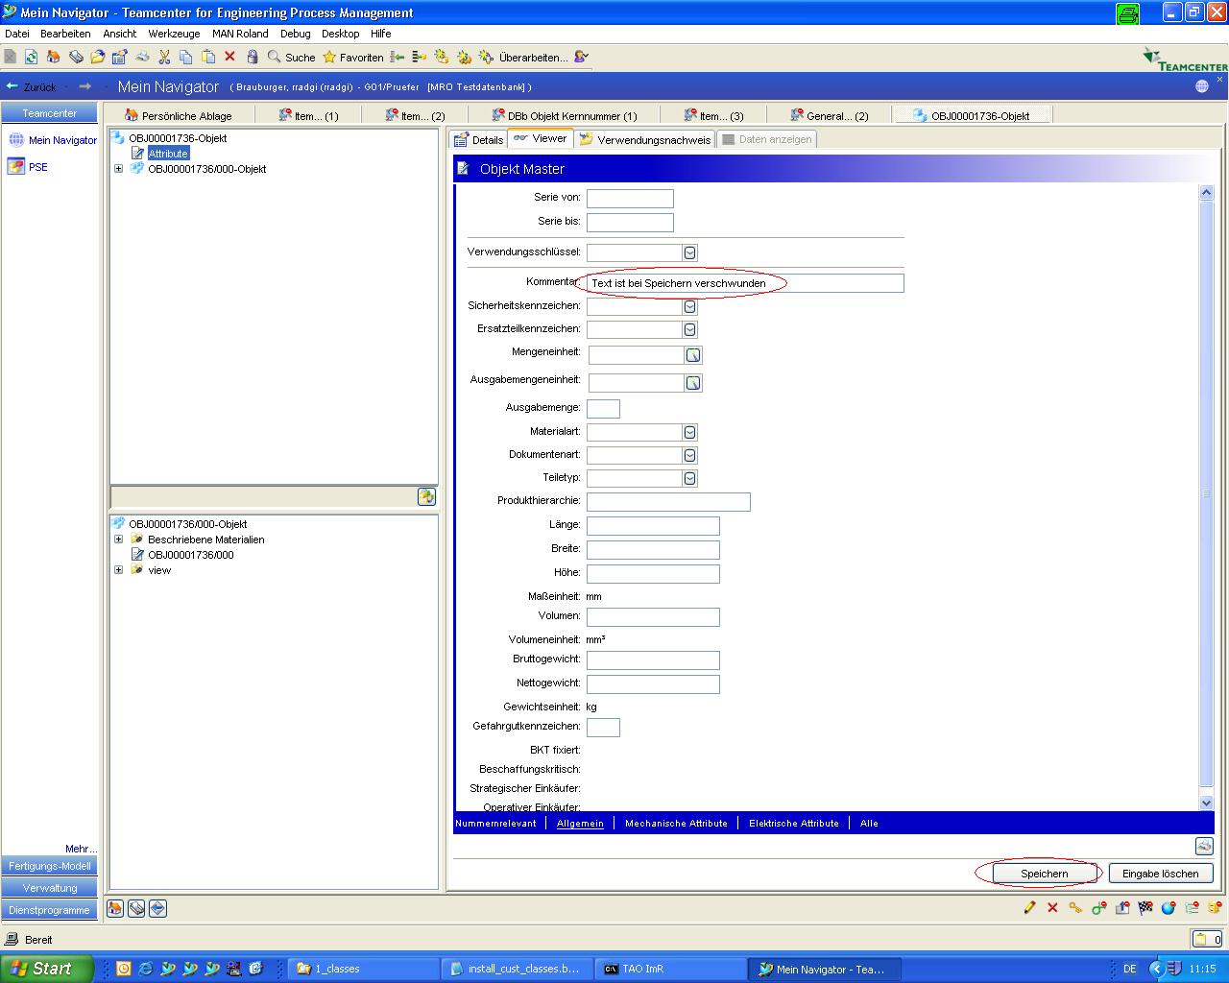Expand the Beschriebene Materialien node
The image size is (1229, 983).
[118, 539]
